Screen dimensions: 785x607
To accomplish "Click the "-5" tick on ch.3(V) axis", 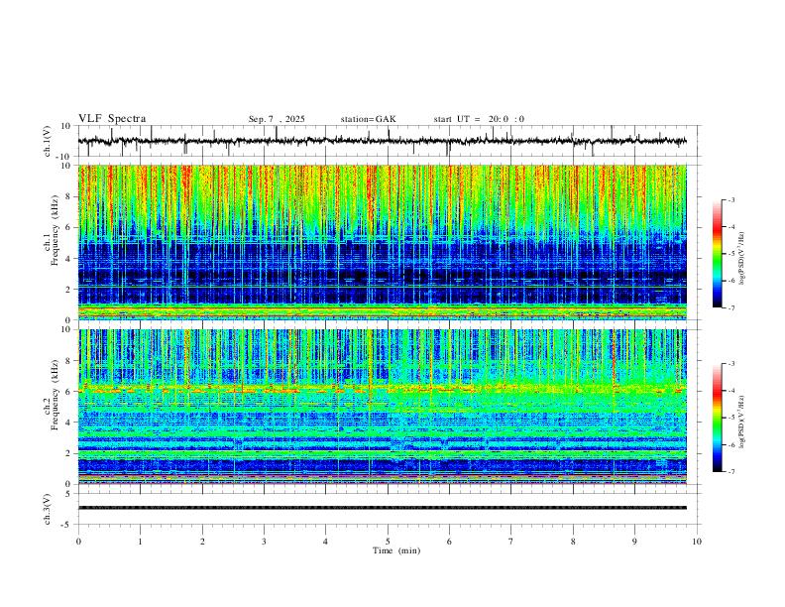I will (x=67, y=525).
